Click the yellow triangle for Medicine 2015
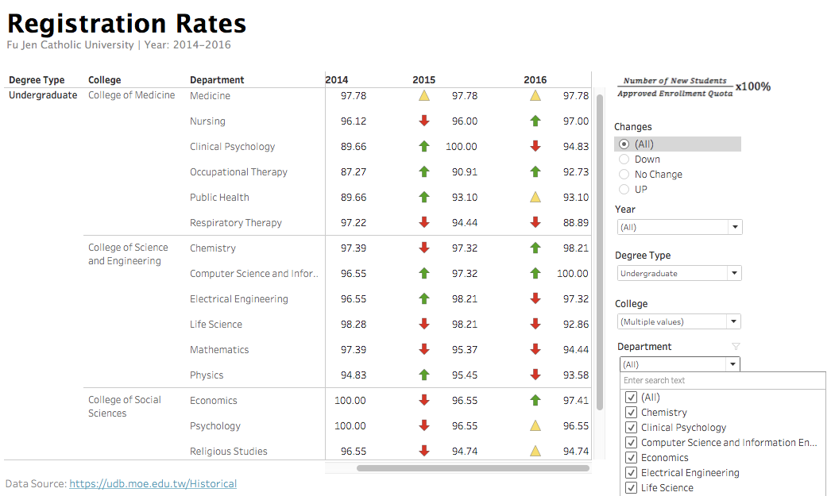Screen dimensions: 831x496 click(424, 95)
